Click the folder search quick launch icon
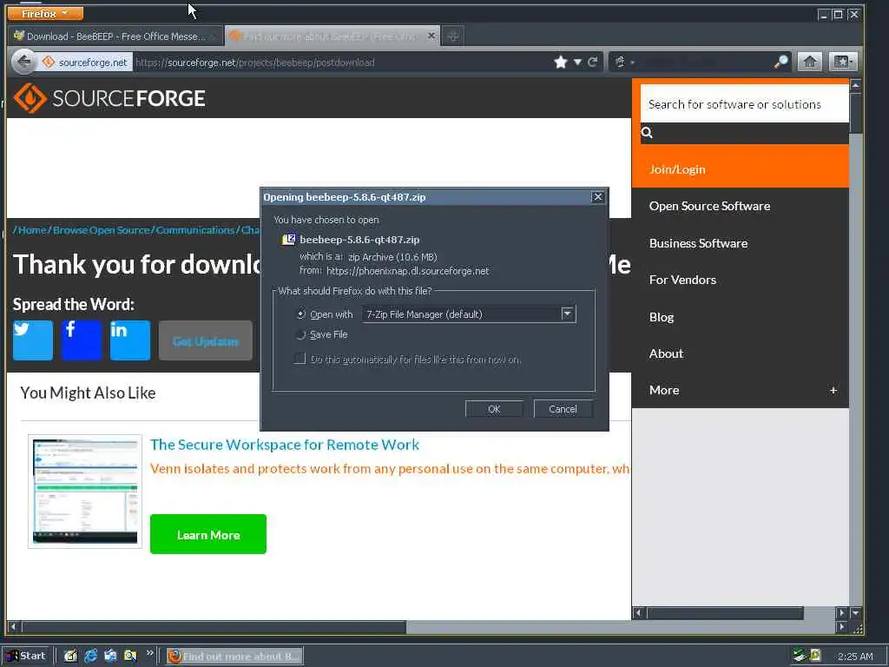This screenshot has width=889, height=667. point(130,656)
